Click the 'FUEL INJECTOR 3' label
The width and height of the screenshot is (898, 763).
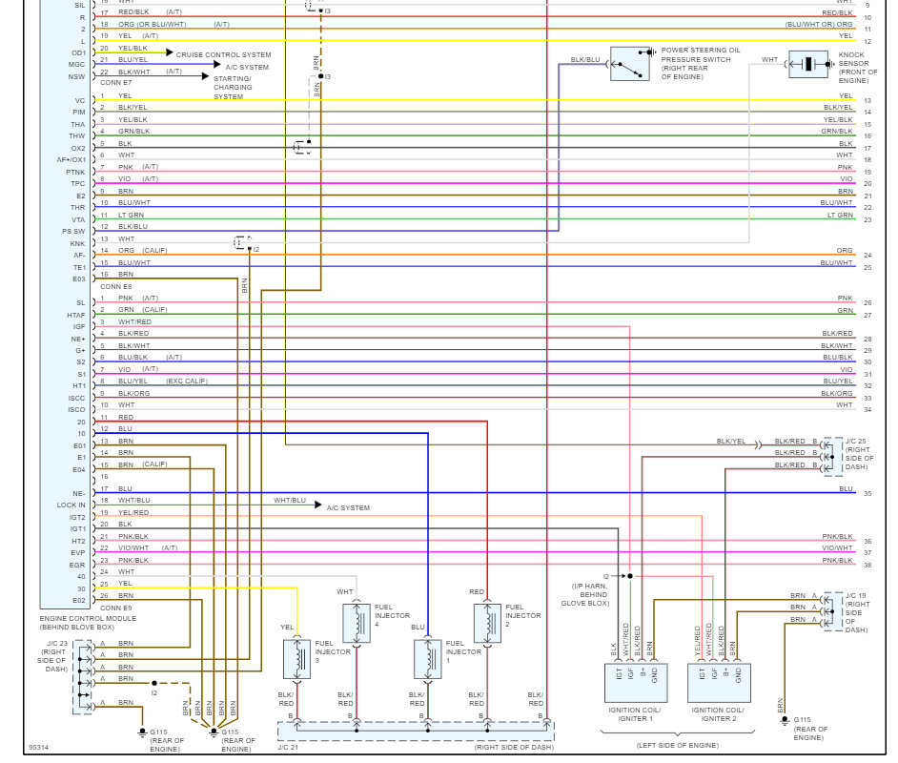coord(333,651)
